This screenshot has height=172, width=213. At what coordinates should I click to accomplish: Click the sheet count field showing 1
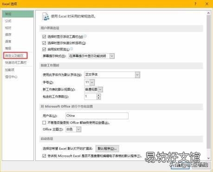coord(90,97)
